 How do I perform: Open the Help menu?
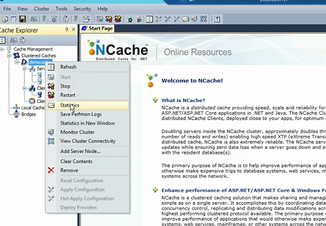[103, 9]
